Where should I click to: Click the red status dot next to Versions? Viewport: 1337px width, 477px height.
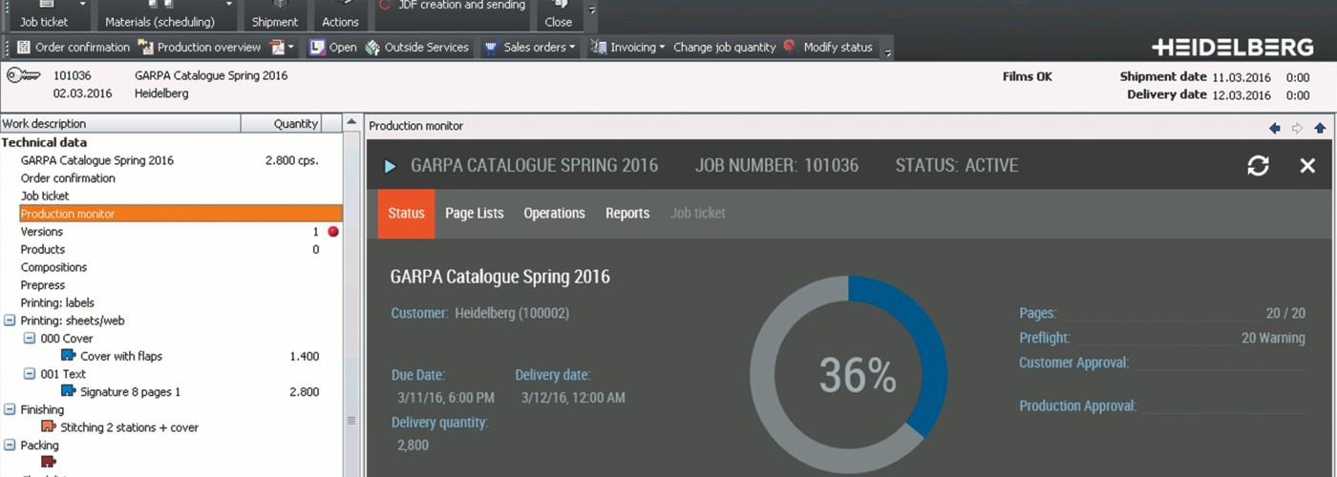click(x=333, y=232)
